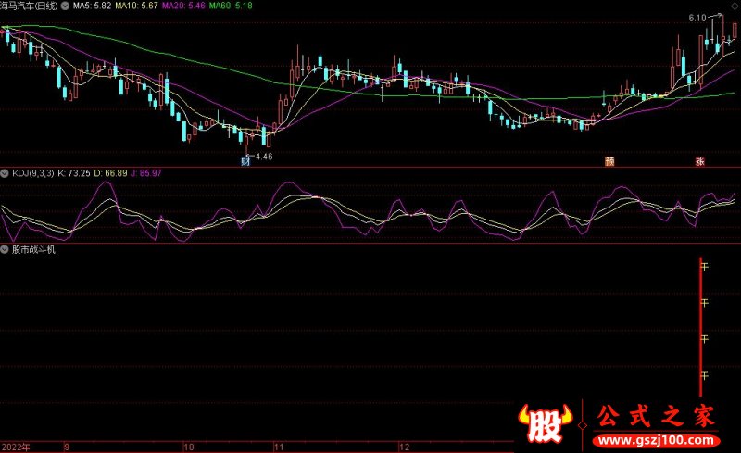
Task: Select the magenta MA20 label
Action: coord(182,6)
